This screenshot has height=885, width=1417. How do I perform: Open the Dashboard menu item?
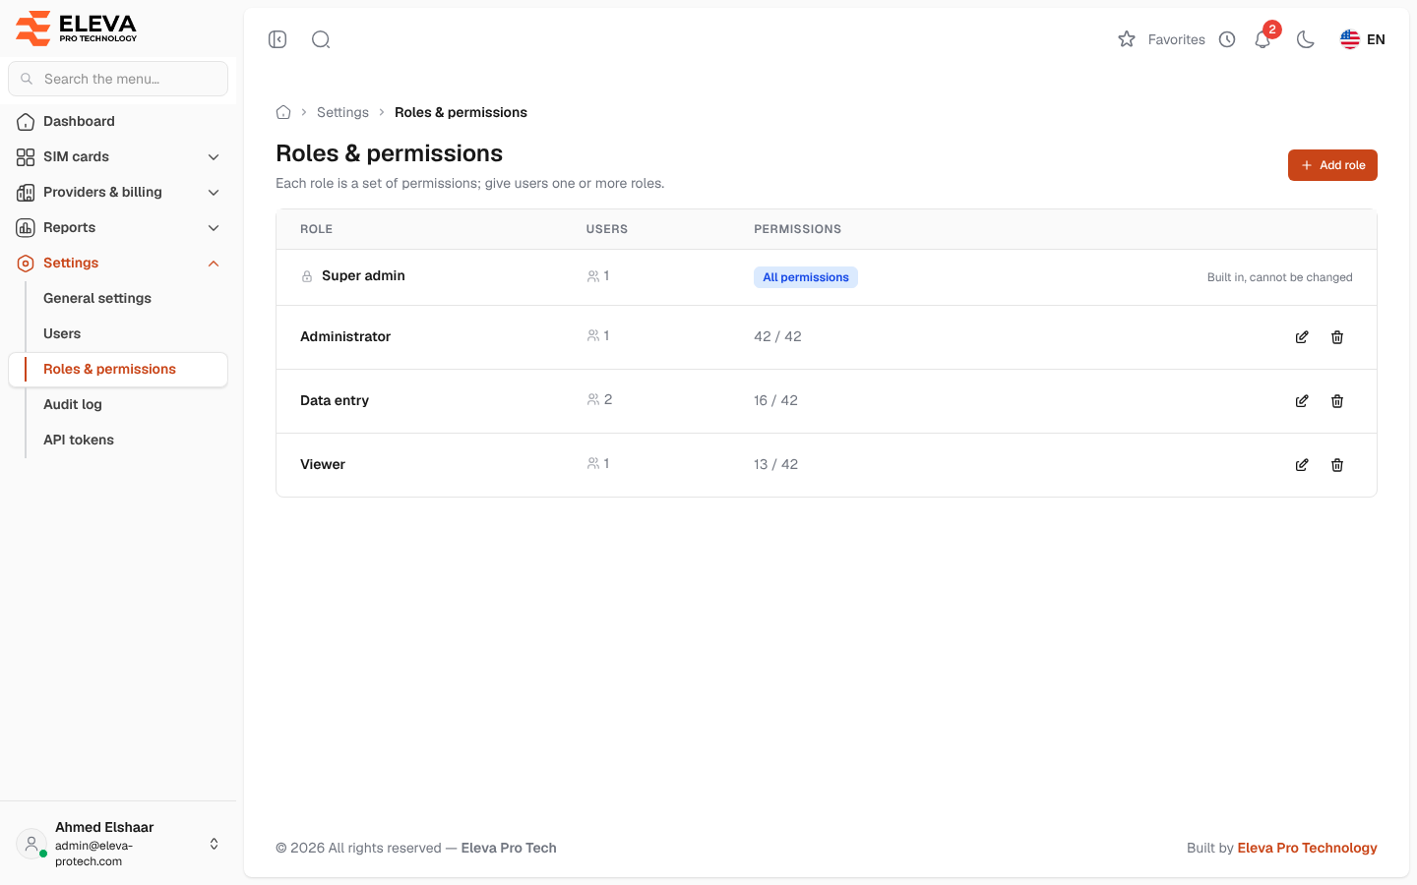click(118, 121)
